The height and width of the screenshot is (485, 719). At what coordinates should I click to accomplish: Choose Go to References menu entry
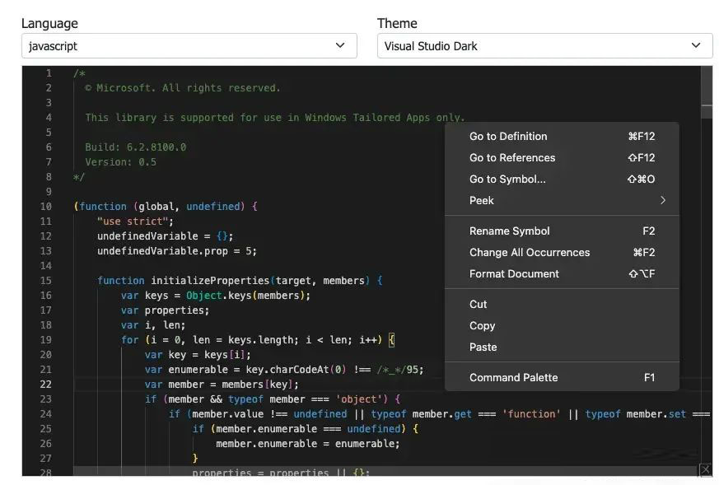click(x=512, y=158)
